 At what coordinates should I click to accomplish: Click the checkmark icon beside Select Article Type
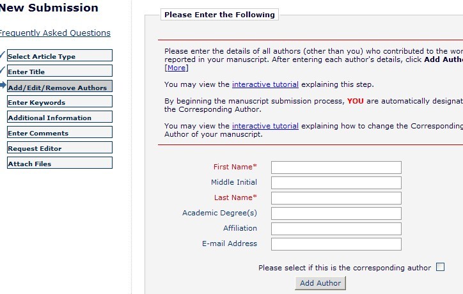click(3, 55)
